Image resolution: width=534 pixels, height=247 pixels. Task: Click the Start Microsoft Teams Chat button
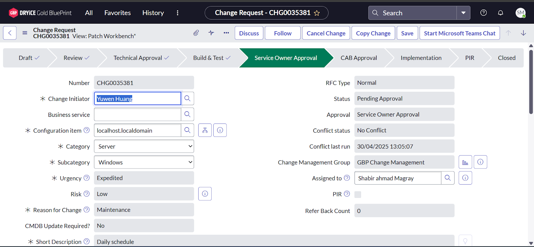tap(459, 33)
